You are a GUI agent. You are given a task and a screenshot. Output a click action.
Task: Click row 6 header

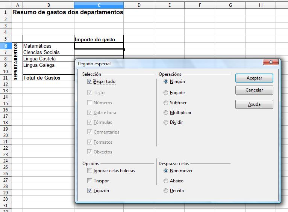coord(6,46)
